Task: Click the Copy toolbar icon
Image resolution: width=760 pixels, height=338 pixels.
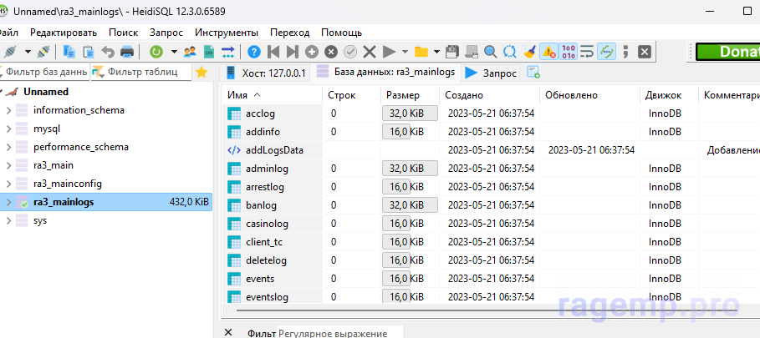Action: click(x=70, y=51)
